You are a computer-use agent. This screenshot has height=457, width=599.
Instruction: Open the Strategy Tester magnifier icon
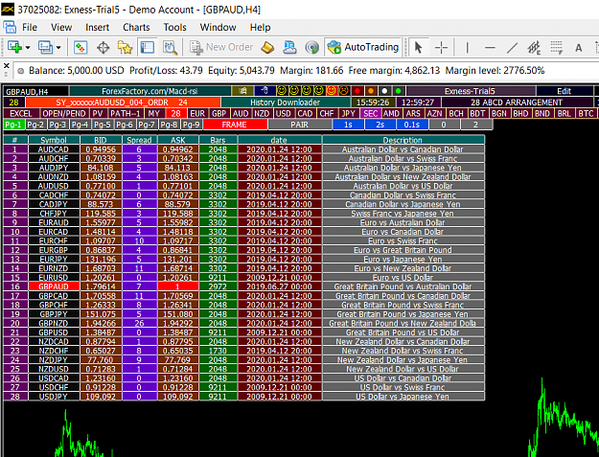click(170, 47)
